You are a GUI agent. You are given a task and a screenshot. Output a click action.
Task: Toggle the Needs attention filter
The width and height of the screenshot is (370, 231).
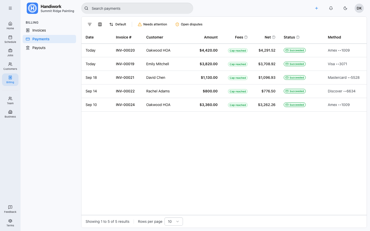pyautogui.click(x=152, y=24)
